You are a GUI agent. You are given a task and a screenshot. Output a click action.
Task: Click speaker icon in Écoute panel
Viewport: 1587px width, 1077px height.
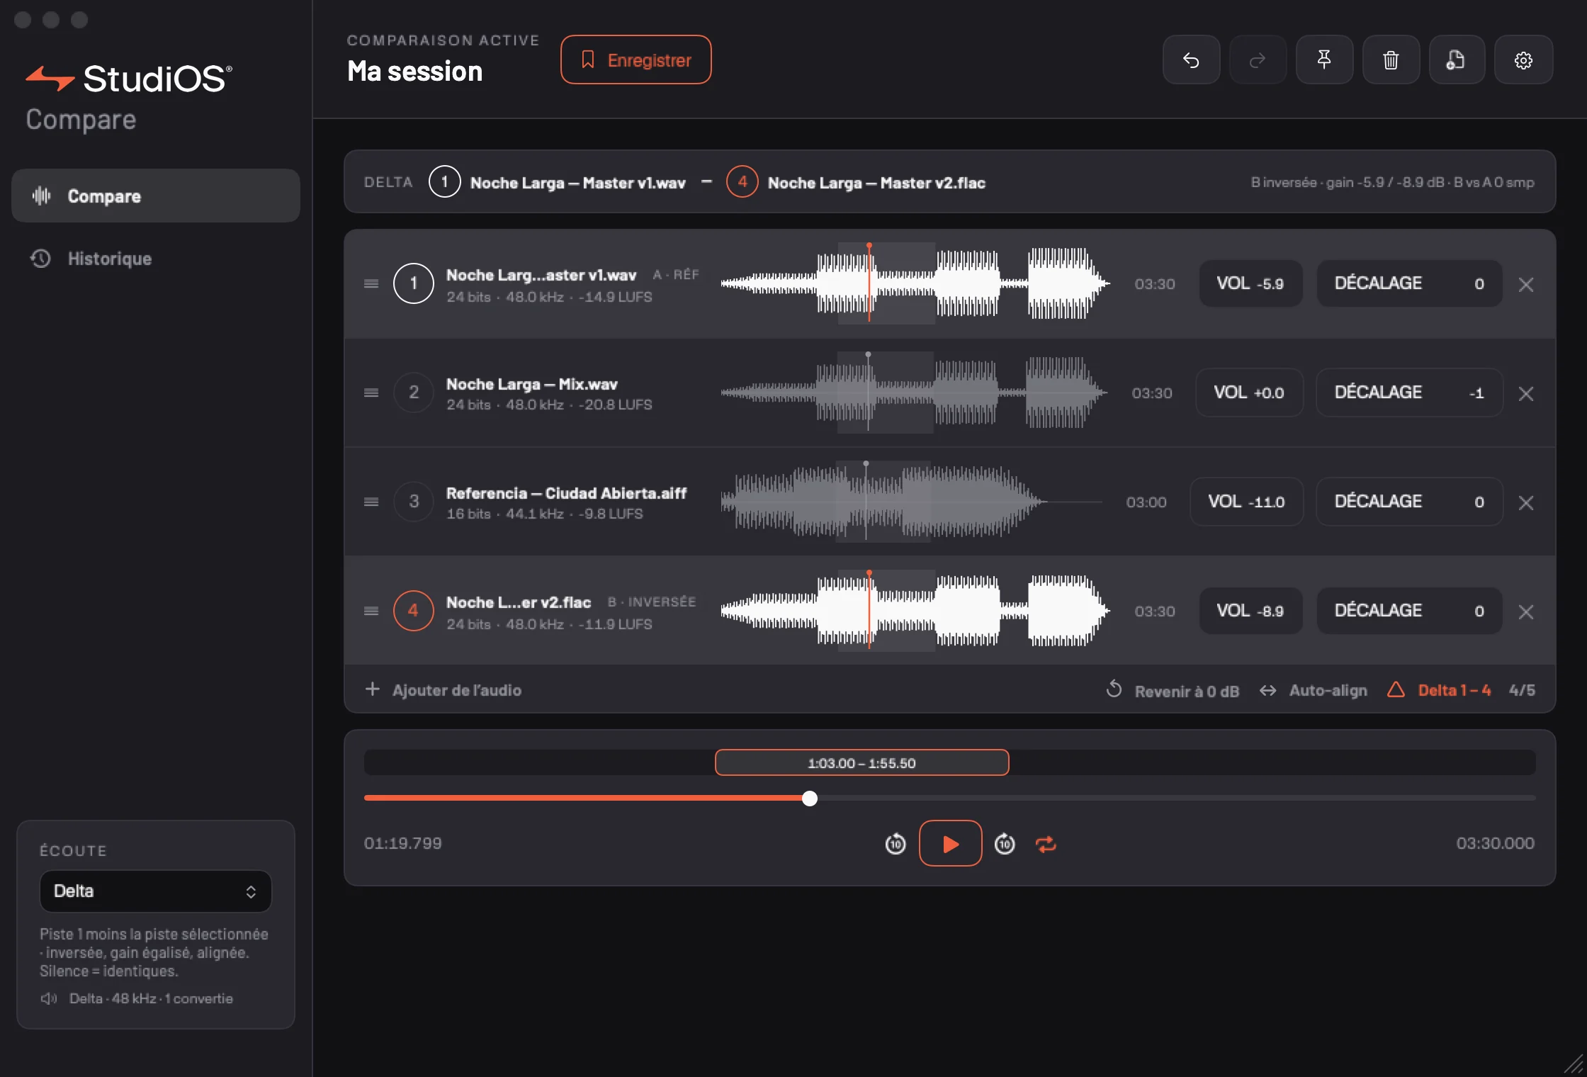tap(48, 999)
